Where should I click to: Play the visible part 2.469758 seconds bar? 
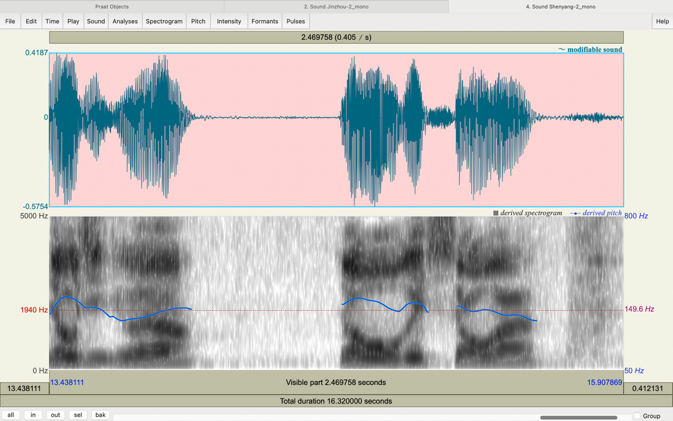[336, 382]
